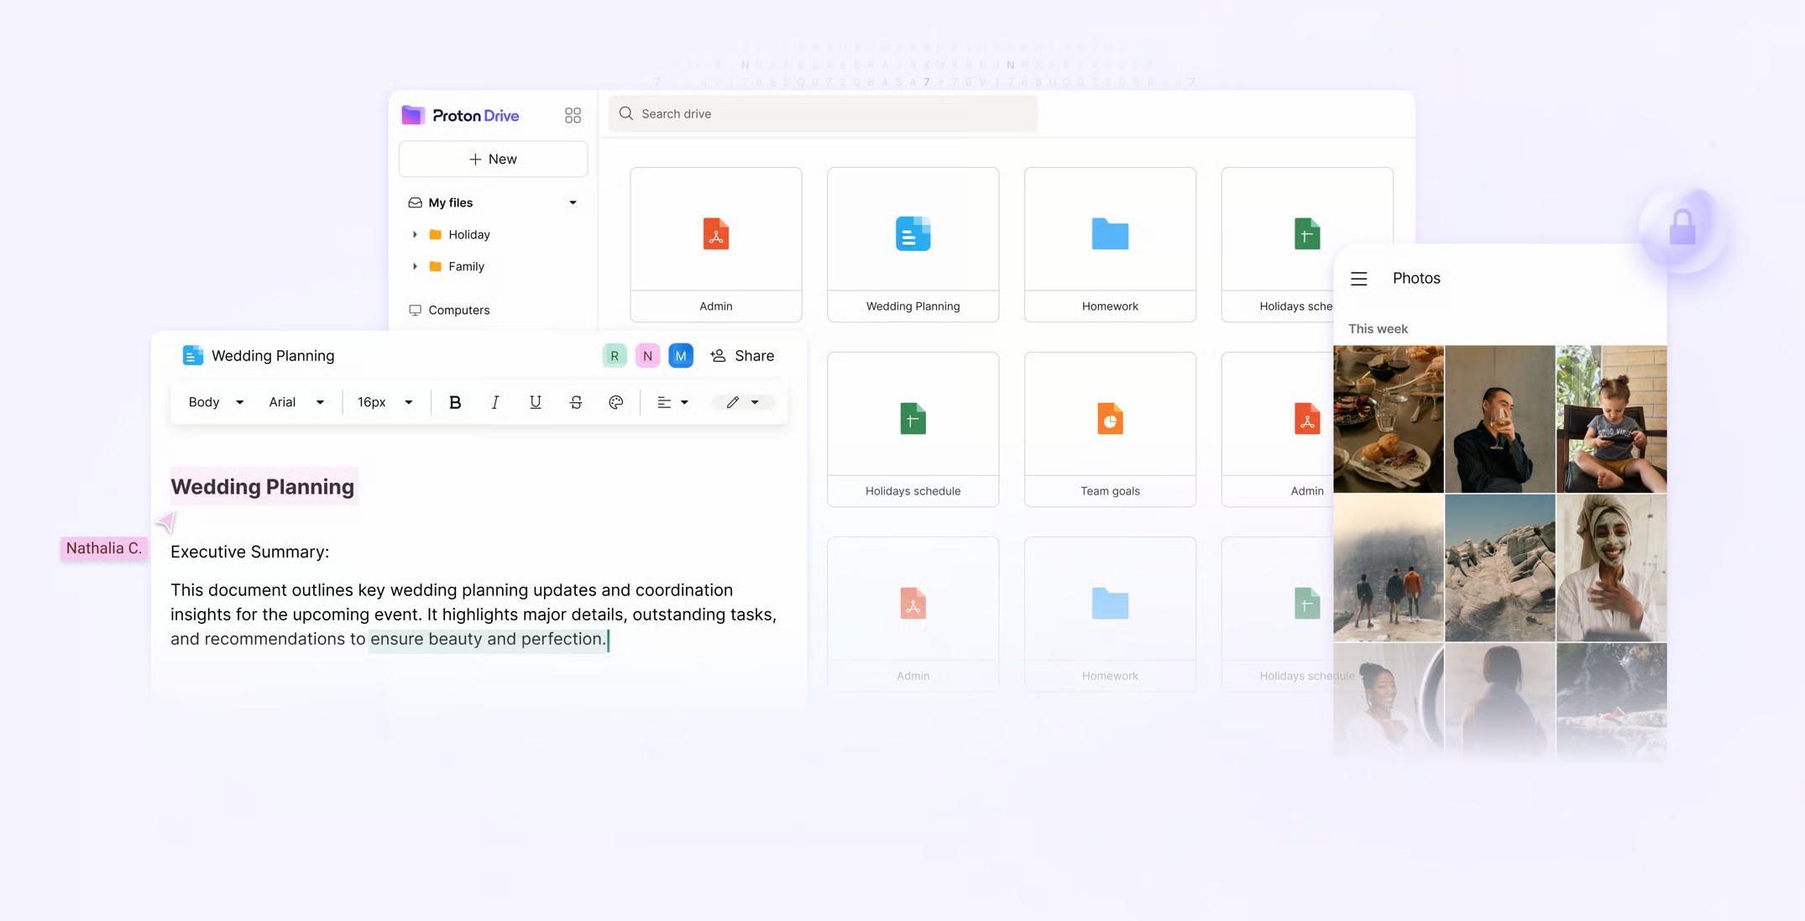Open the faded Homework folder in bottom row
This screenshot has width=1805, height=921.
(1110, 614)
